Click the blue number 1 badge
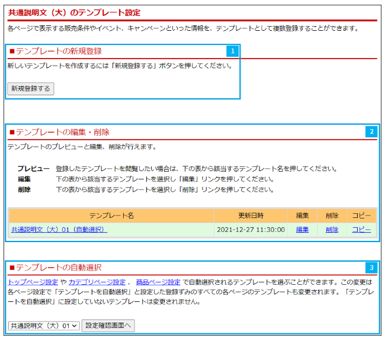This screenshot has height=341, width=385. [x=233, y=52]
